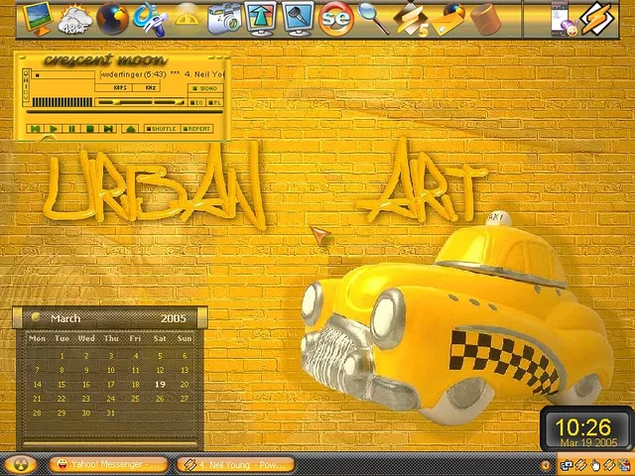Toggle Winamp equalizer EQ button
Viewport: 635px width, 476px height.
coord(196,103)
